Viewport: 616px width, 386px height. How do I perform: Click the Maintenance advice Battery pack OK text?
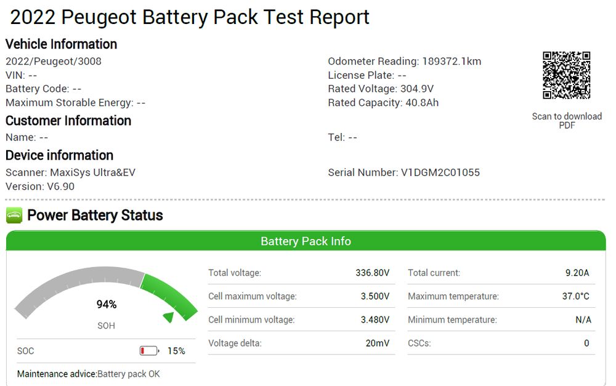[88, 374]
